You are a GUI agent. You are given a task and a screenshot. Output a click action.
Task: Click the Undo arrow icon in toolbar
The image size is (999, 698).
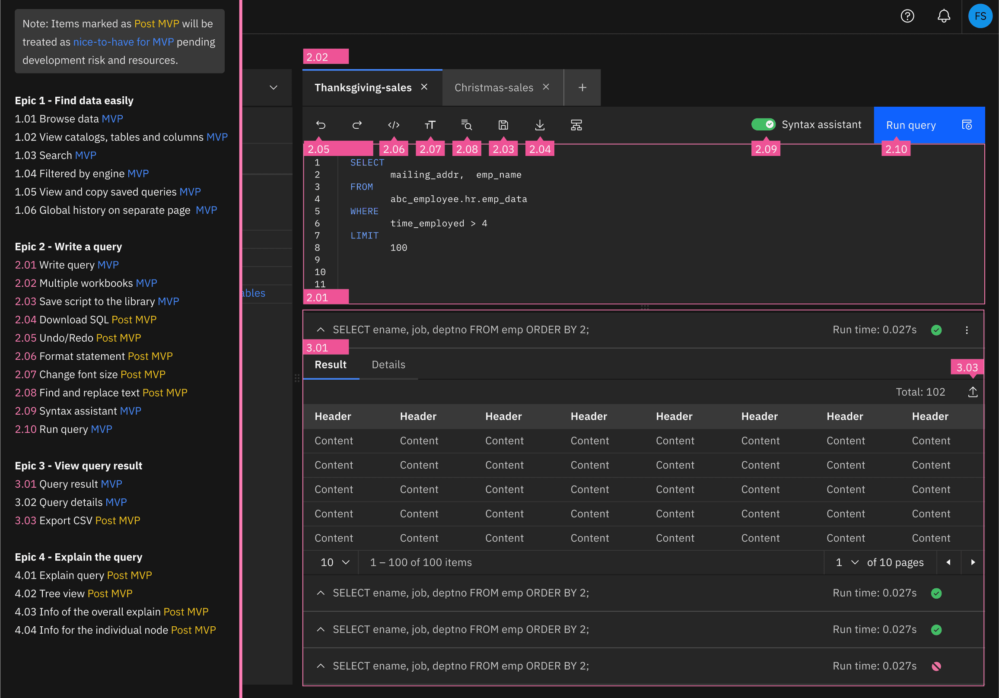[x=321, y=125]
